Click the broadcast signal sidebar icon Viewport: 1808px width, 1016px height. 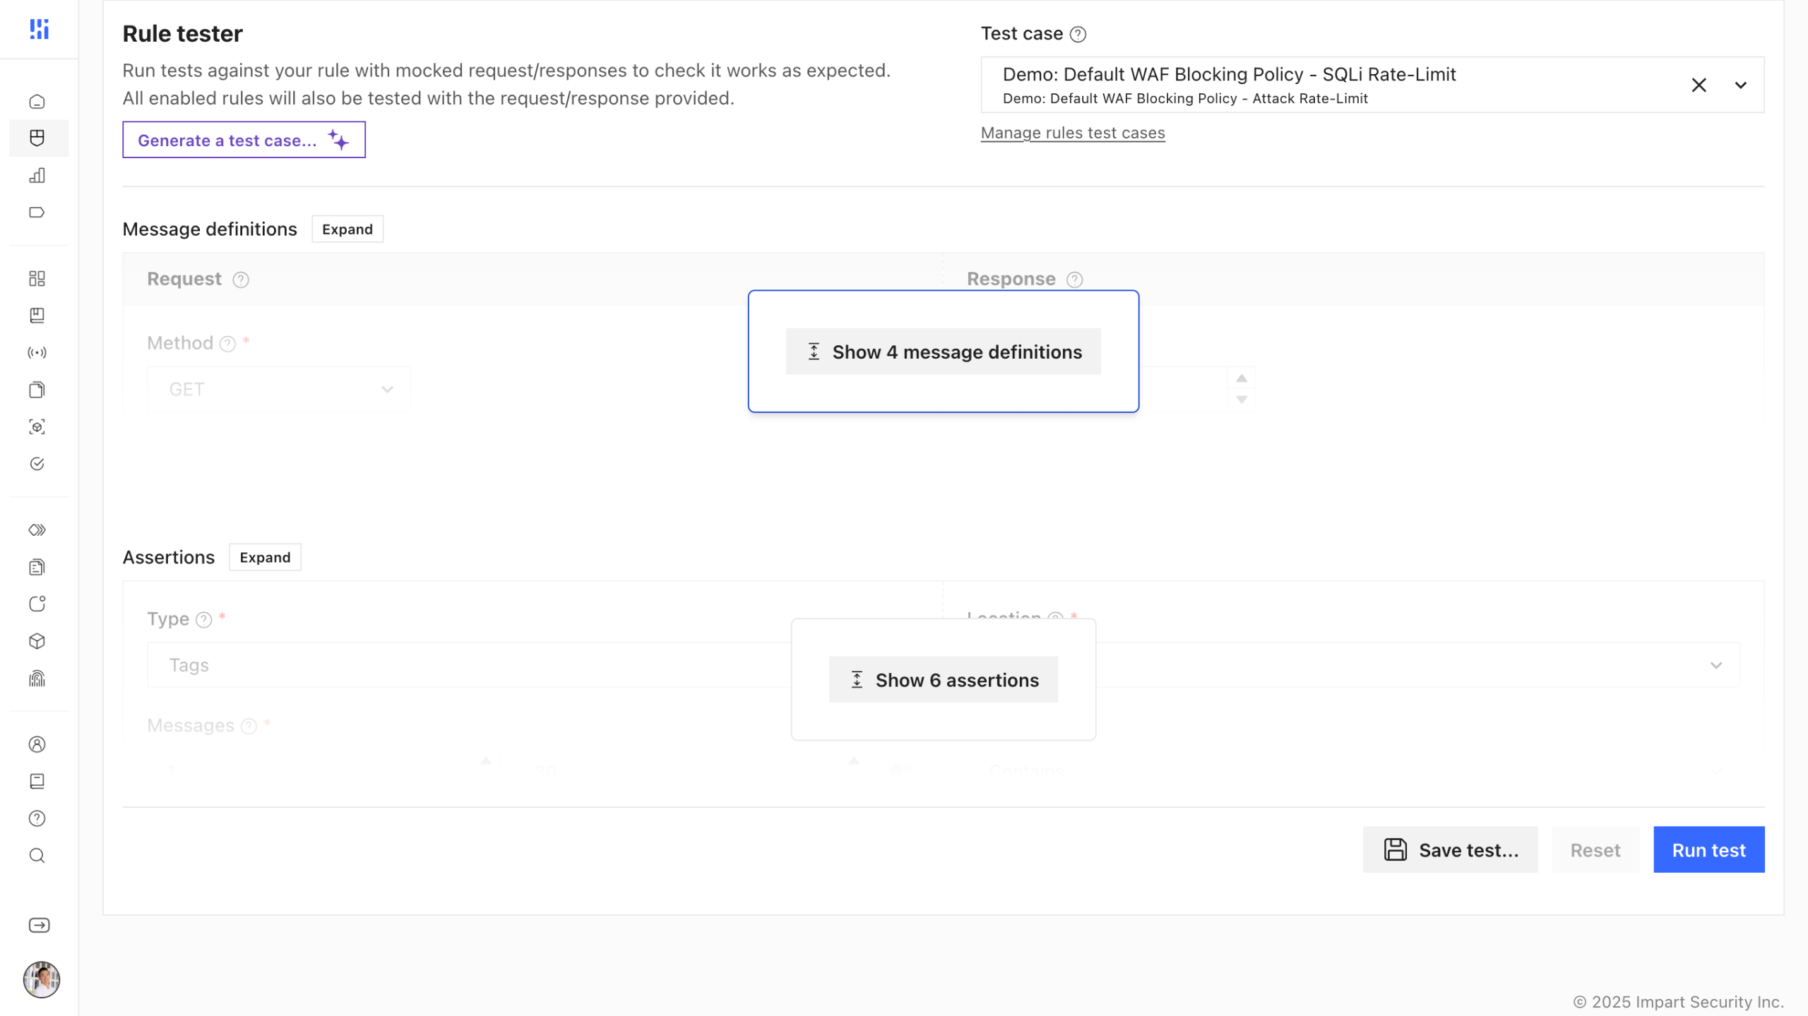coord(37,352)
